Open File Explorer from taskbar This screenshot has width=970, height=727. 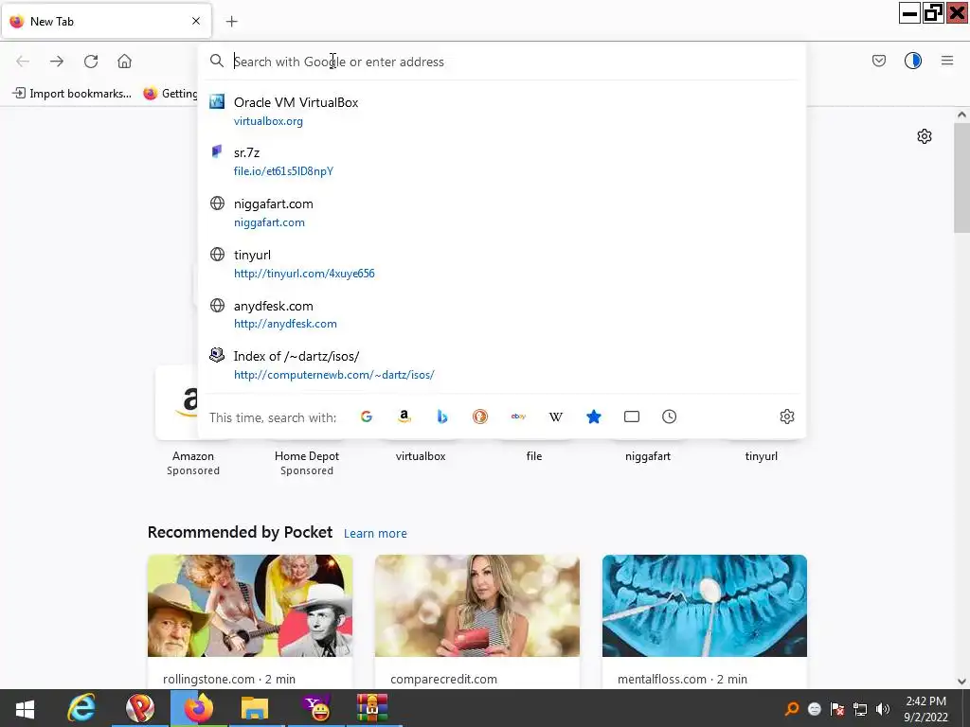[254, 708]
